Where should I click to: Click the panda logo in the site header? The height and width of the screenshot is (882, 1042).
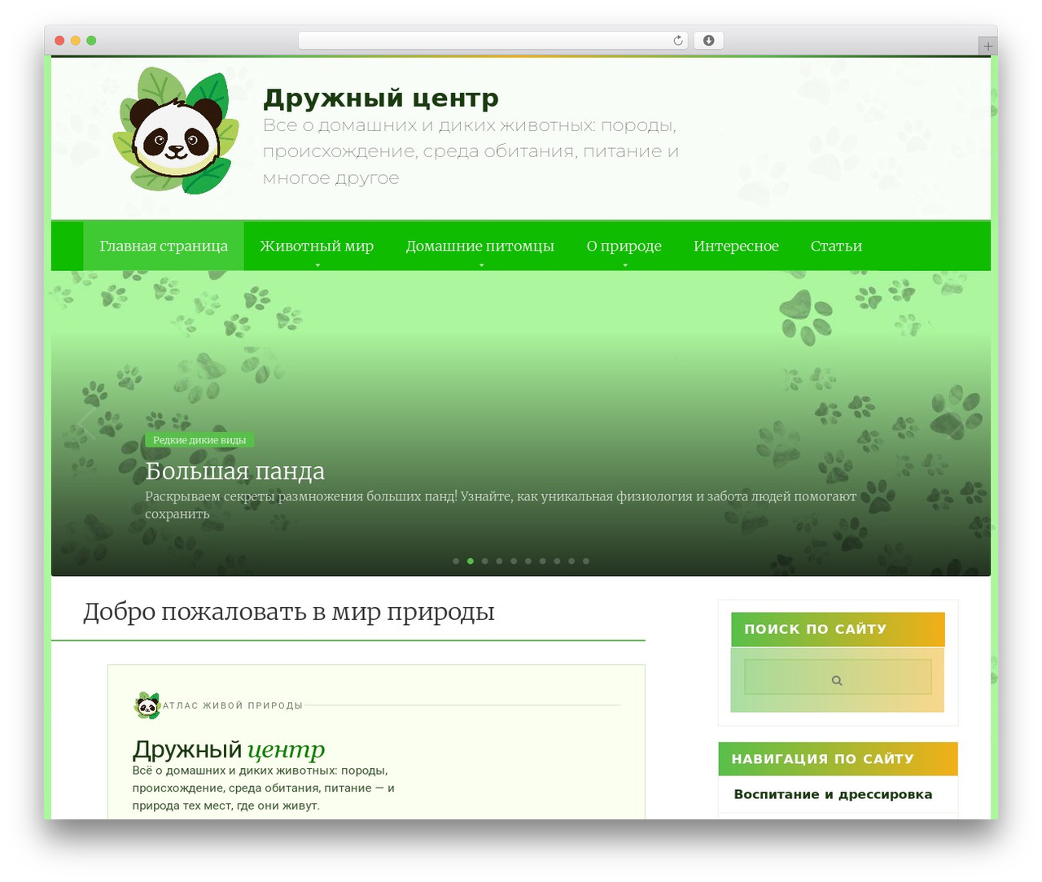176,131
